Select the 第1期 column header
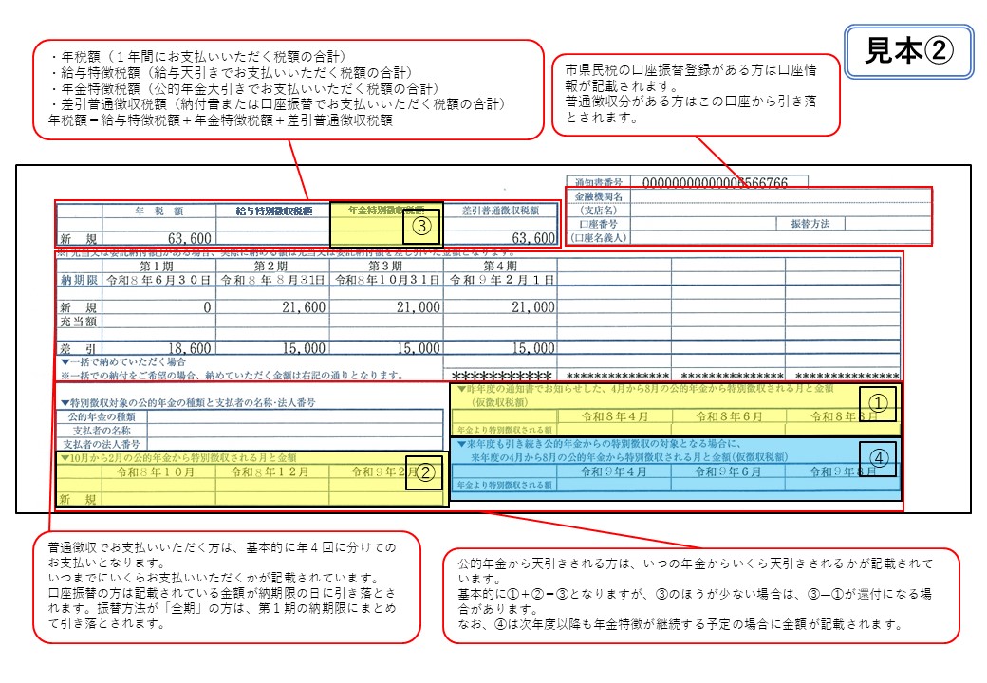This screenshot has height=683, width=987. tap(157, 266)
